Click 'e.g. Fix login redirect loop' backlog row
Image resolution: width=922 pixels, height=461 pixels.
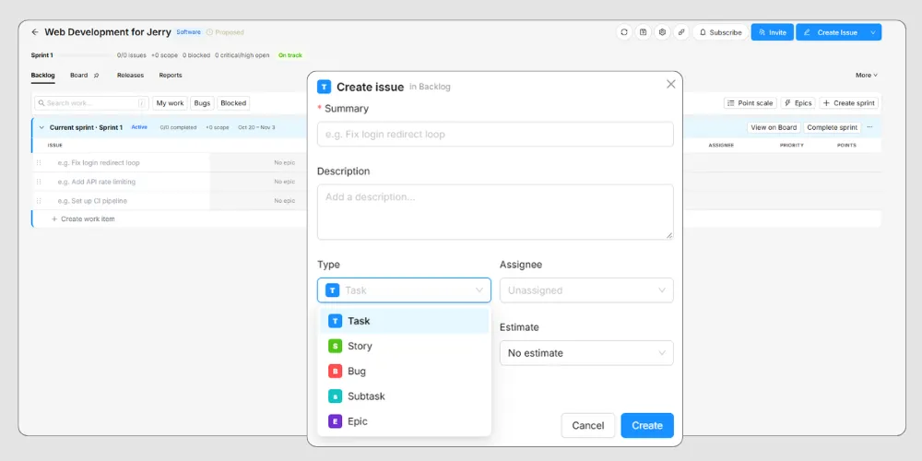point(99,163)
